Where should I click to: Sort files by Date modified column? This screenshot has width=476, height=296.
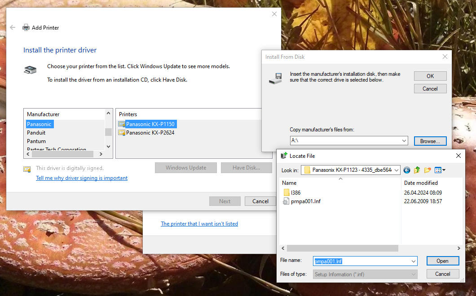tap(432, 183)
